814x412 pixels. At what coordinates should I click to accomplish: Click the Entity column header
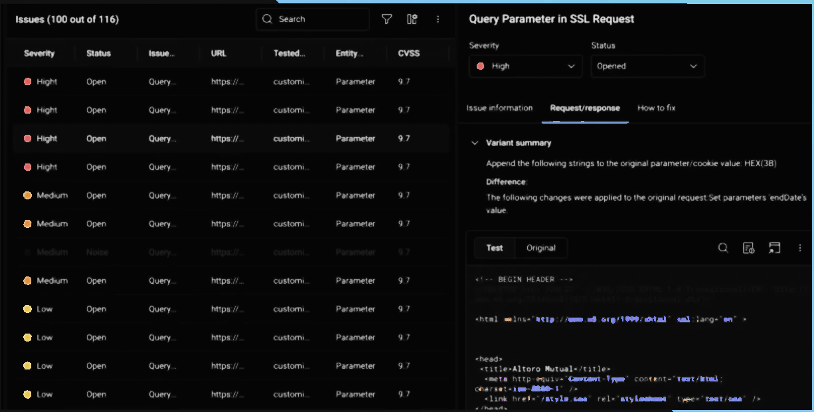coord(349,53)
